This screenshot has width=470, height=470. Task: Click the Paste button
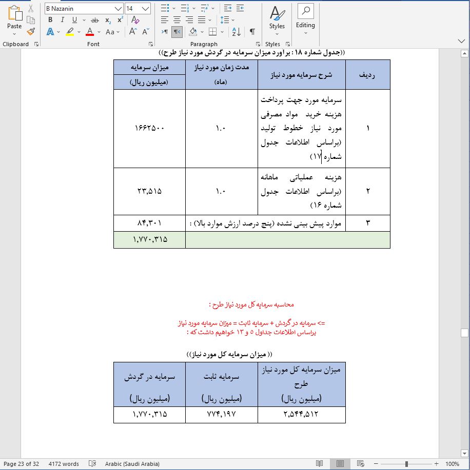coord(14,21)
